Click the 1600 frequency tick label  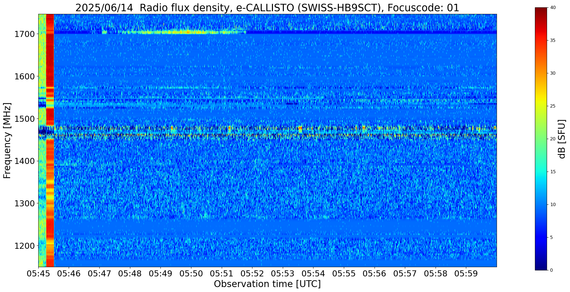[24, 76]
